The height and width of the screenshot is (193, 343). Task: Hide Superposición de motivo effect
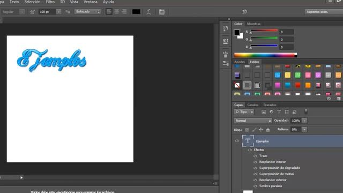point(255,174)
